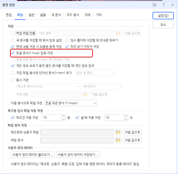Open the 판단 후 확인 dropdown
This screenshot has width=178, height=174.
95,73
